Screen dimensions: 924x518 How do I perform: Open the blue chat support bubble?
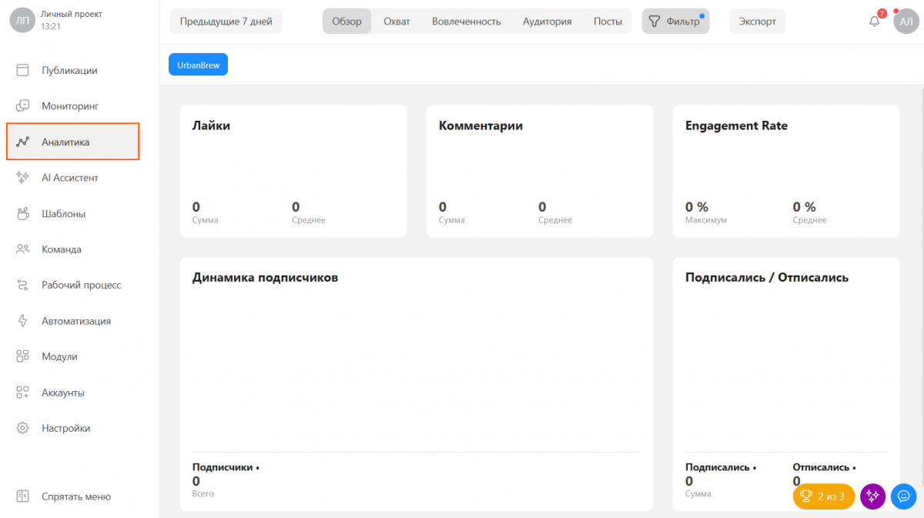pyautogui.click(x=903, y=496)
